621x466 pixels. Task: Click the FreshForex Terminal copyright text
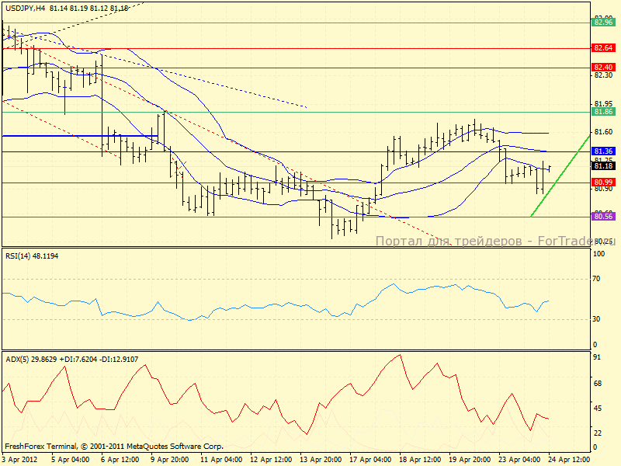[114, 447]
